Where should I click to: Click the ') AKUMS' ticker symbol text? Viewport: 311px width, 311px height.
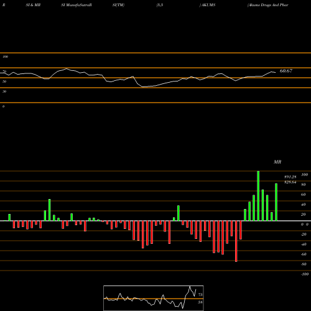[207, 5]
